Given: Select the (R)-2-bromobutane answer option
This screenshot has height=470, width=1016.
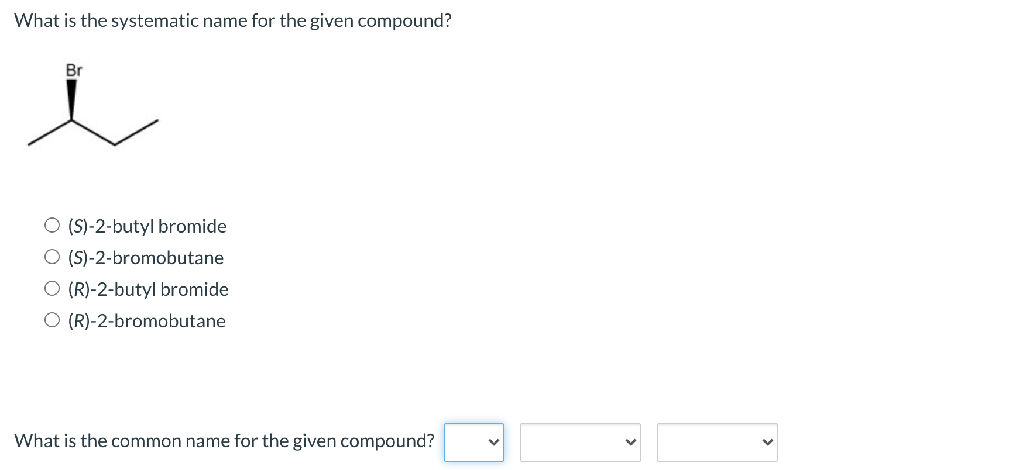Looking at the screenshot, I should pyautogui.click(x=146, y=321).
